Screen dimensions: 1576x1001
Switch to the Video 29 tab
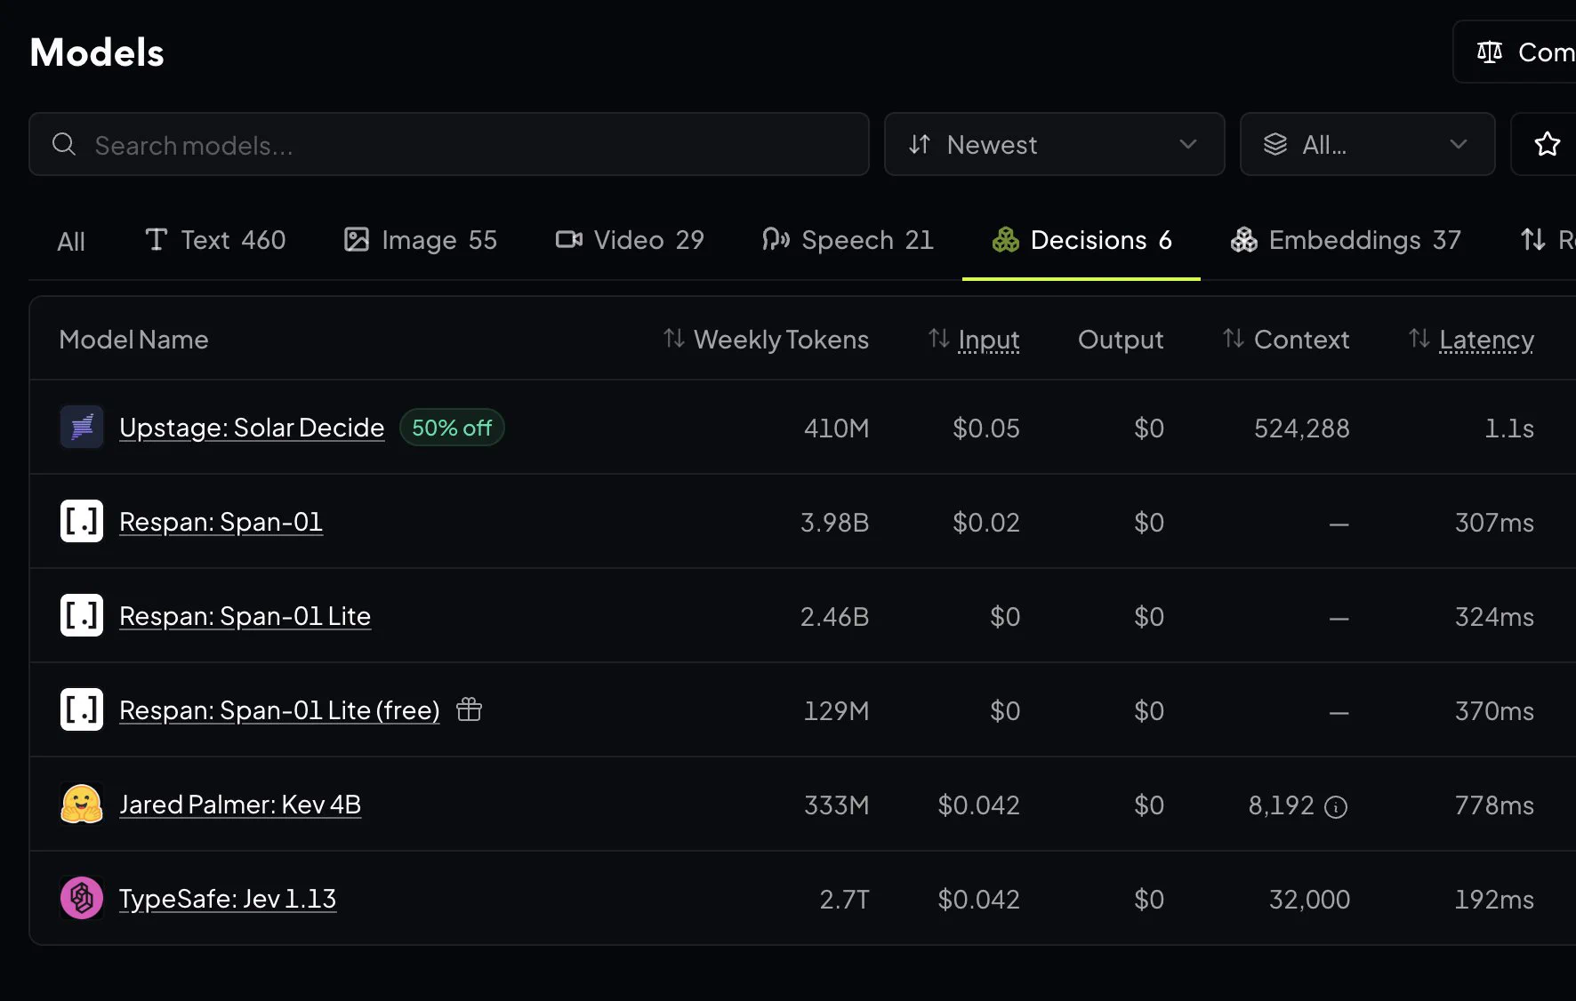click(x=630, y=240)
